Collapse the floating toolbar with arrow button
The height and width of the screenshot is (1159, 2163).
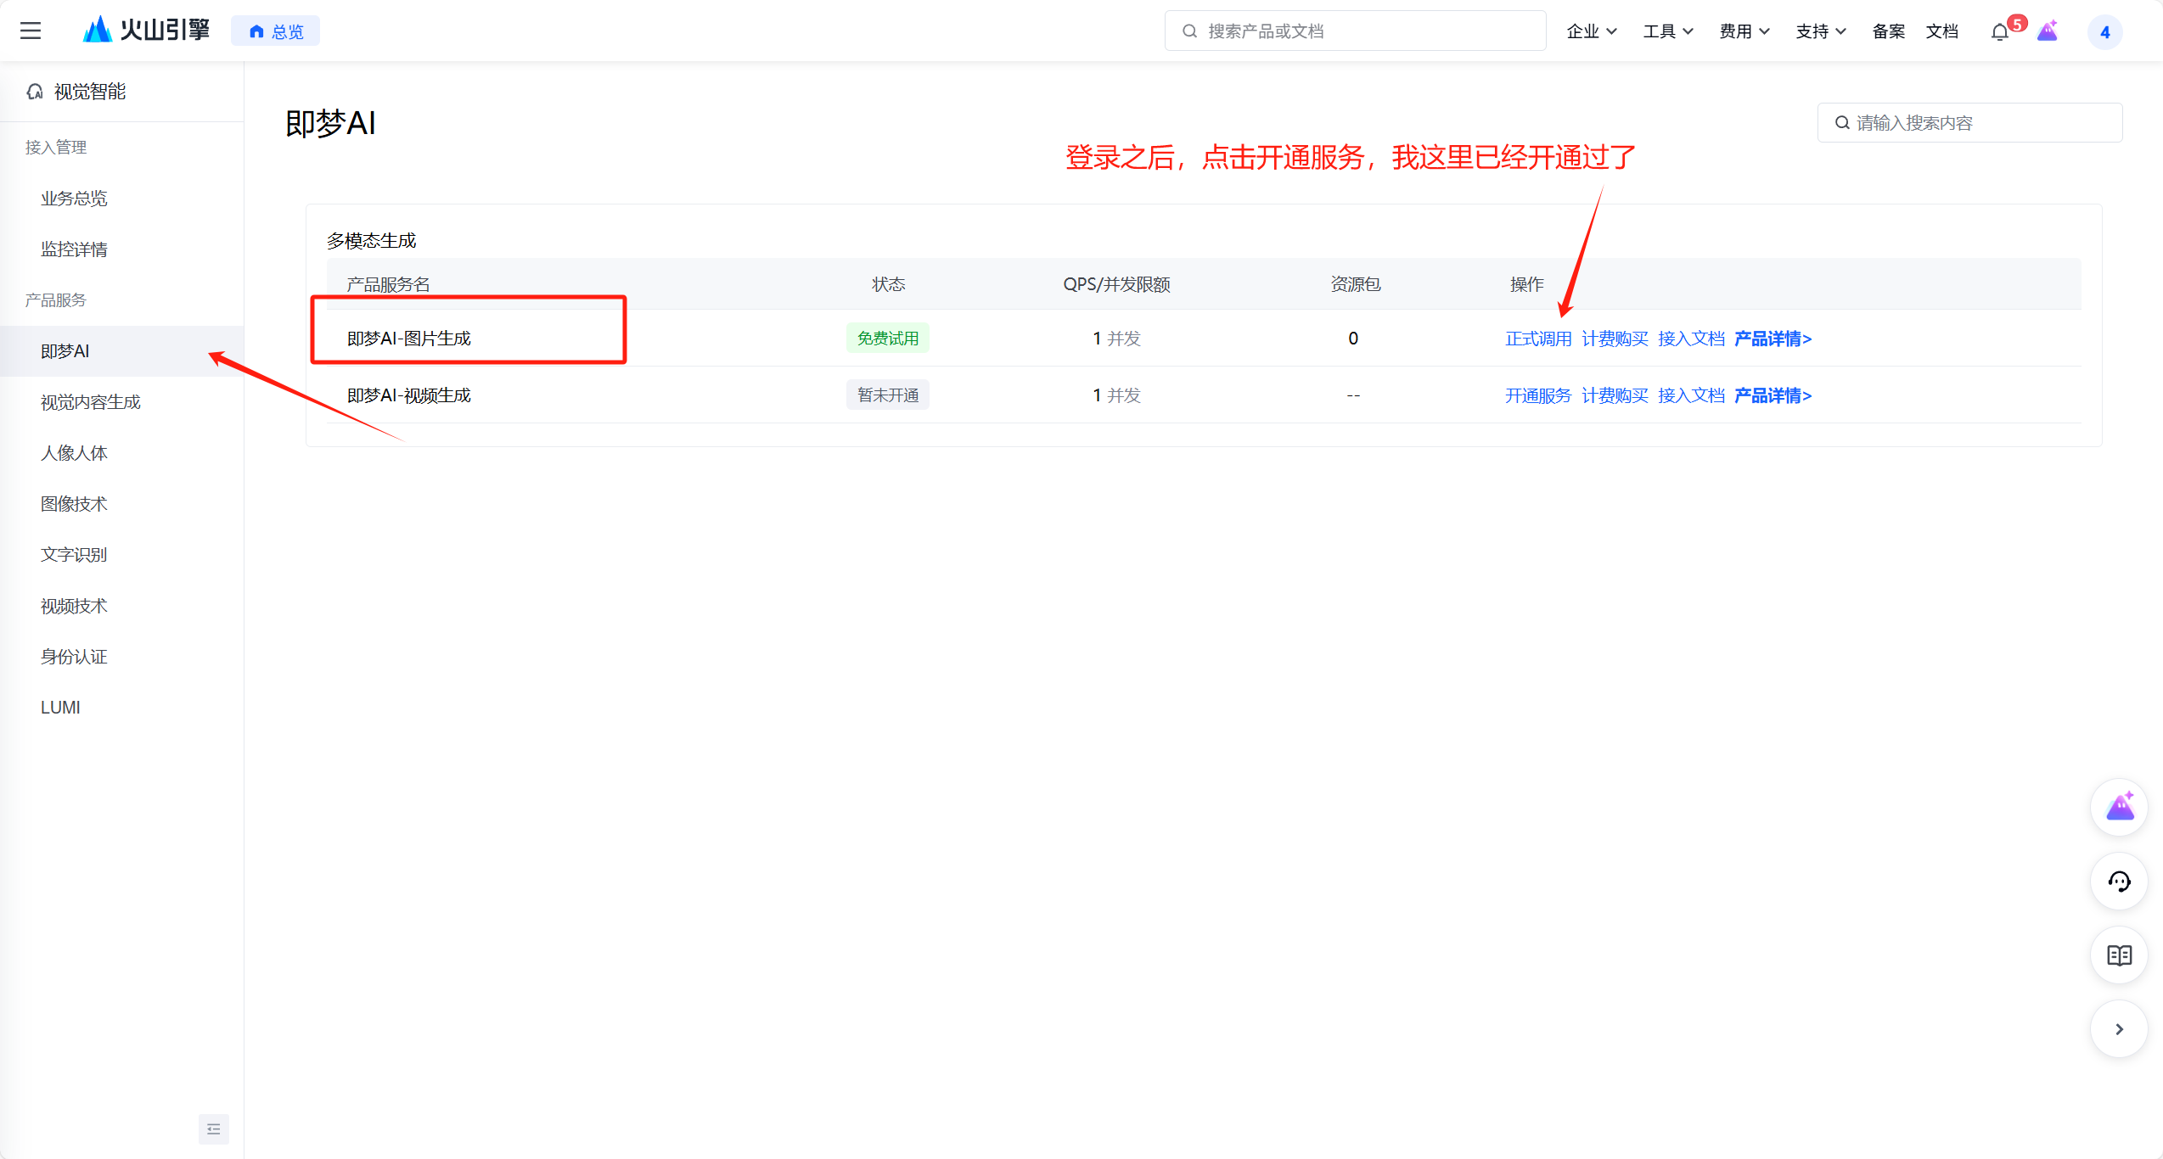[x=2120, y=1029]
